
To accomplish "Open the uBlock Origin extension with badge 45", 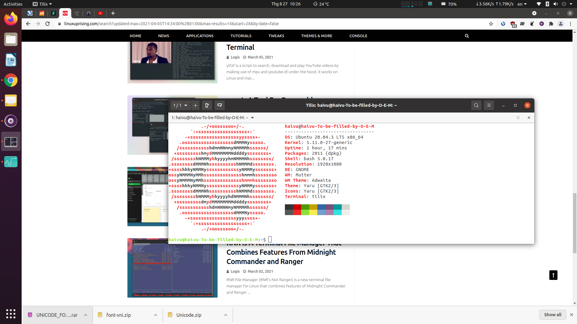I will coord(513,24).
